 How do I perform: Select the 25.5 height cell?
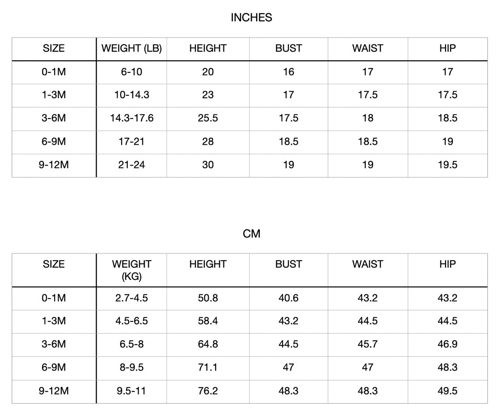tap(208, 118)
